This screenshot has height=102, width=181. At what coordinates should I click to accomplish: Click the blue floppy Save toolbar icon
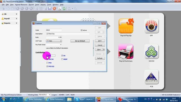(50, 8)
